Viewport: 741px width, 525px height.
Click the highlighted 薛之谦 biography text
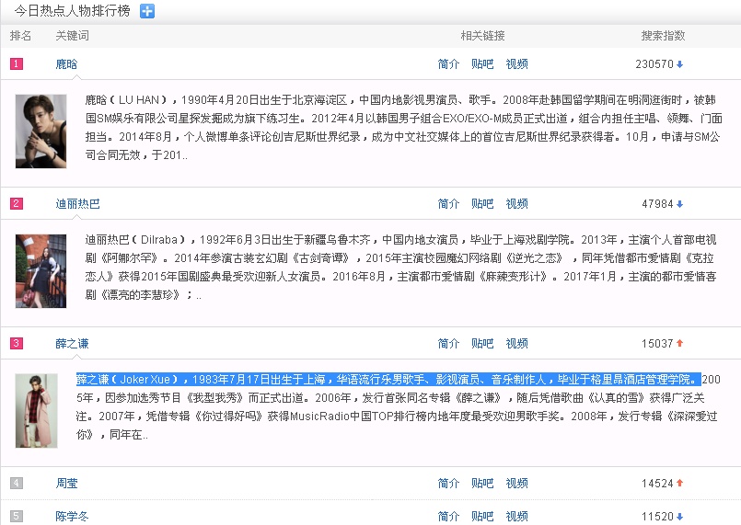(x=388, y=380)
